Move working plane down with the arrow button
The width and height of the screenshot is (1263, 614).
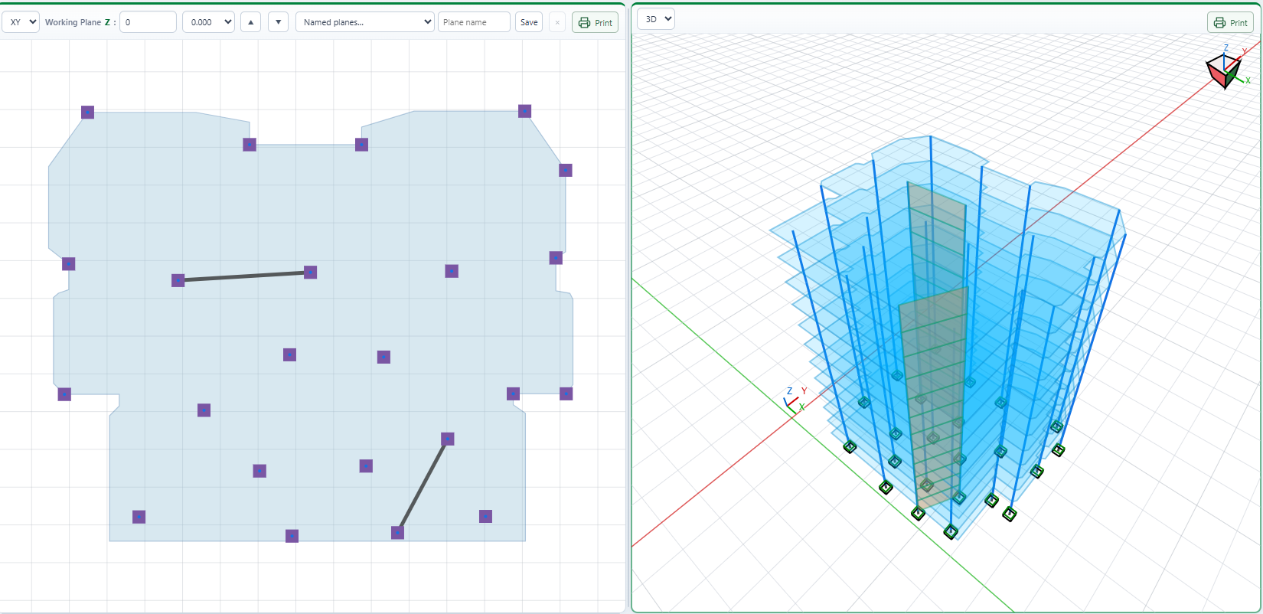click(278, 22)
